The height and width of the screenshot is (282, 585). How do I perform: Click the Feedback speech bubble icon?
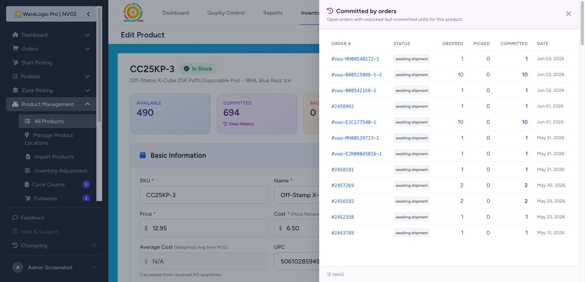click(15, 218)
